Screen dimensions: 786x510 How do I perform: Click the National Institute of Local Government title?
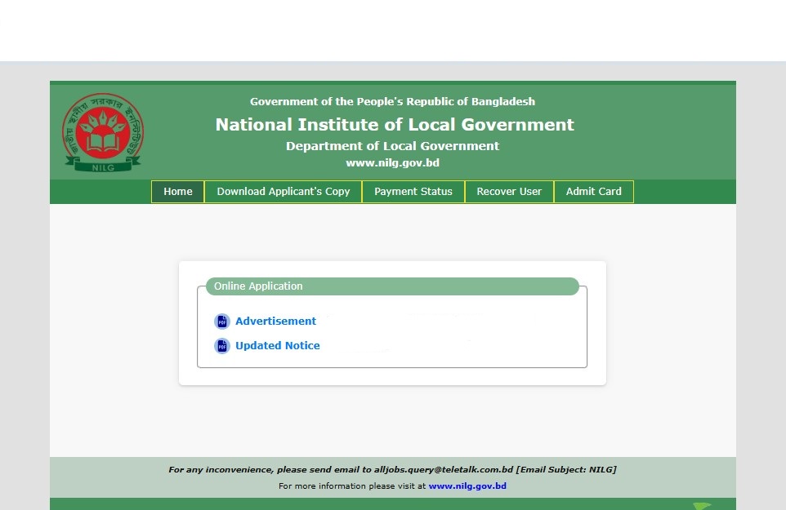[395, 125]
